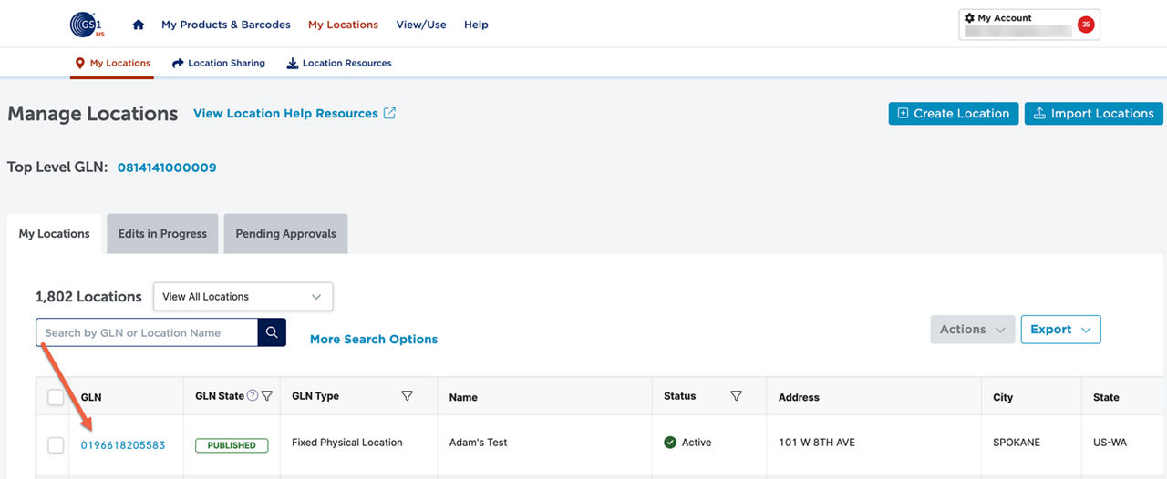Screen dimensions: 1167x479
Task: Click the Import Locations button
Action: click(x=1093, y=114)
